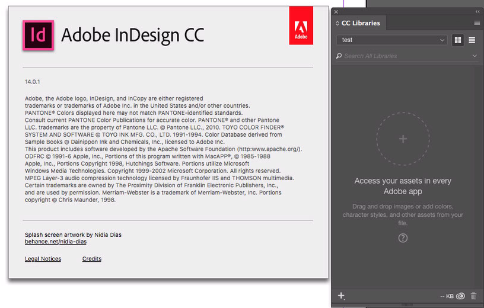This screenshot has width=484, height=308.
Task: Click the Drag and drop images description
Action: pyautogui.click(x=403, y=214)
